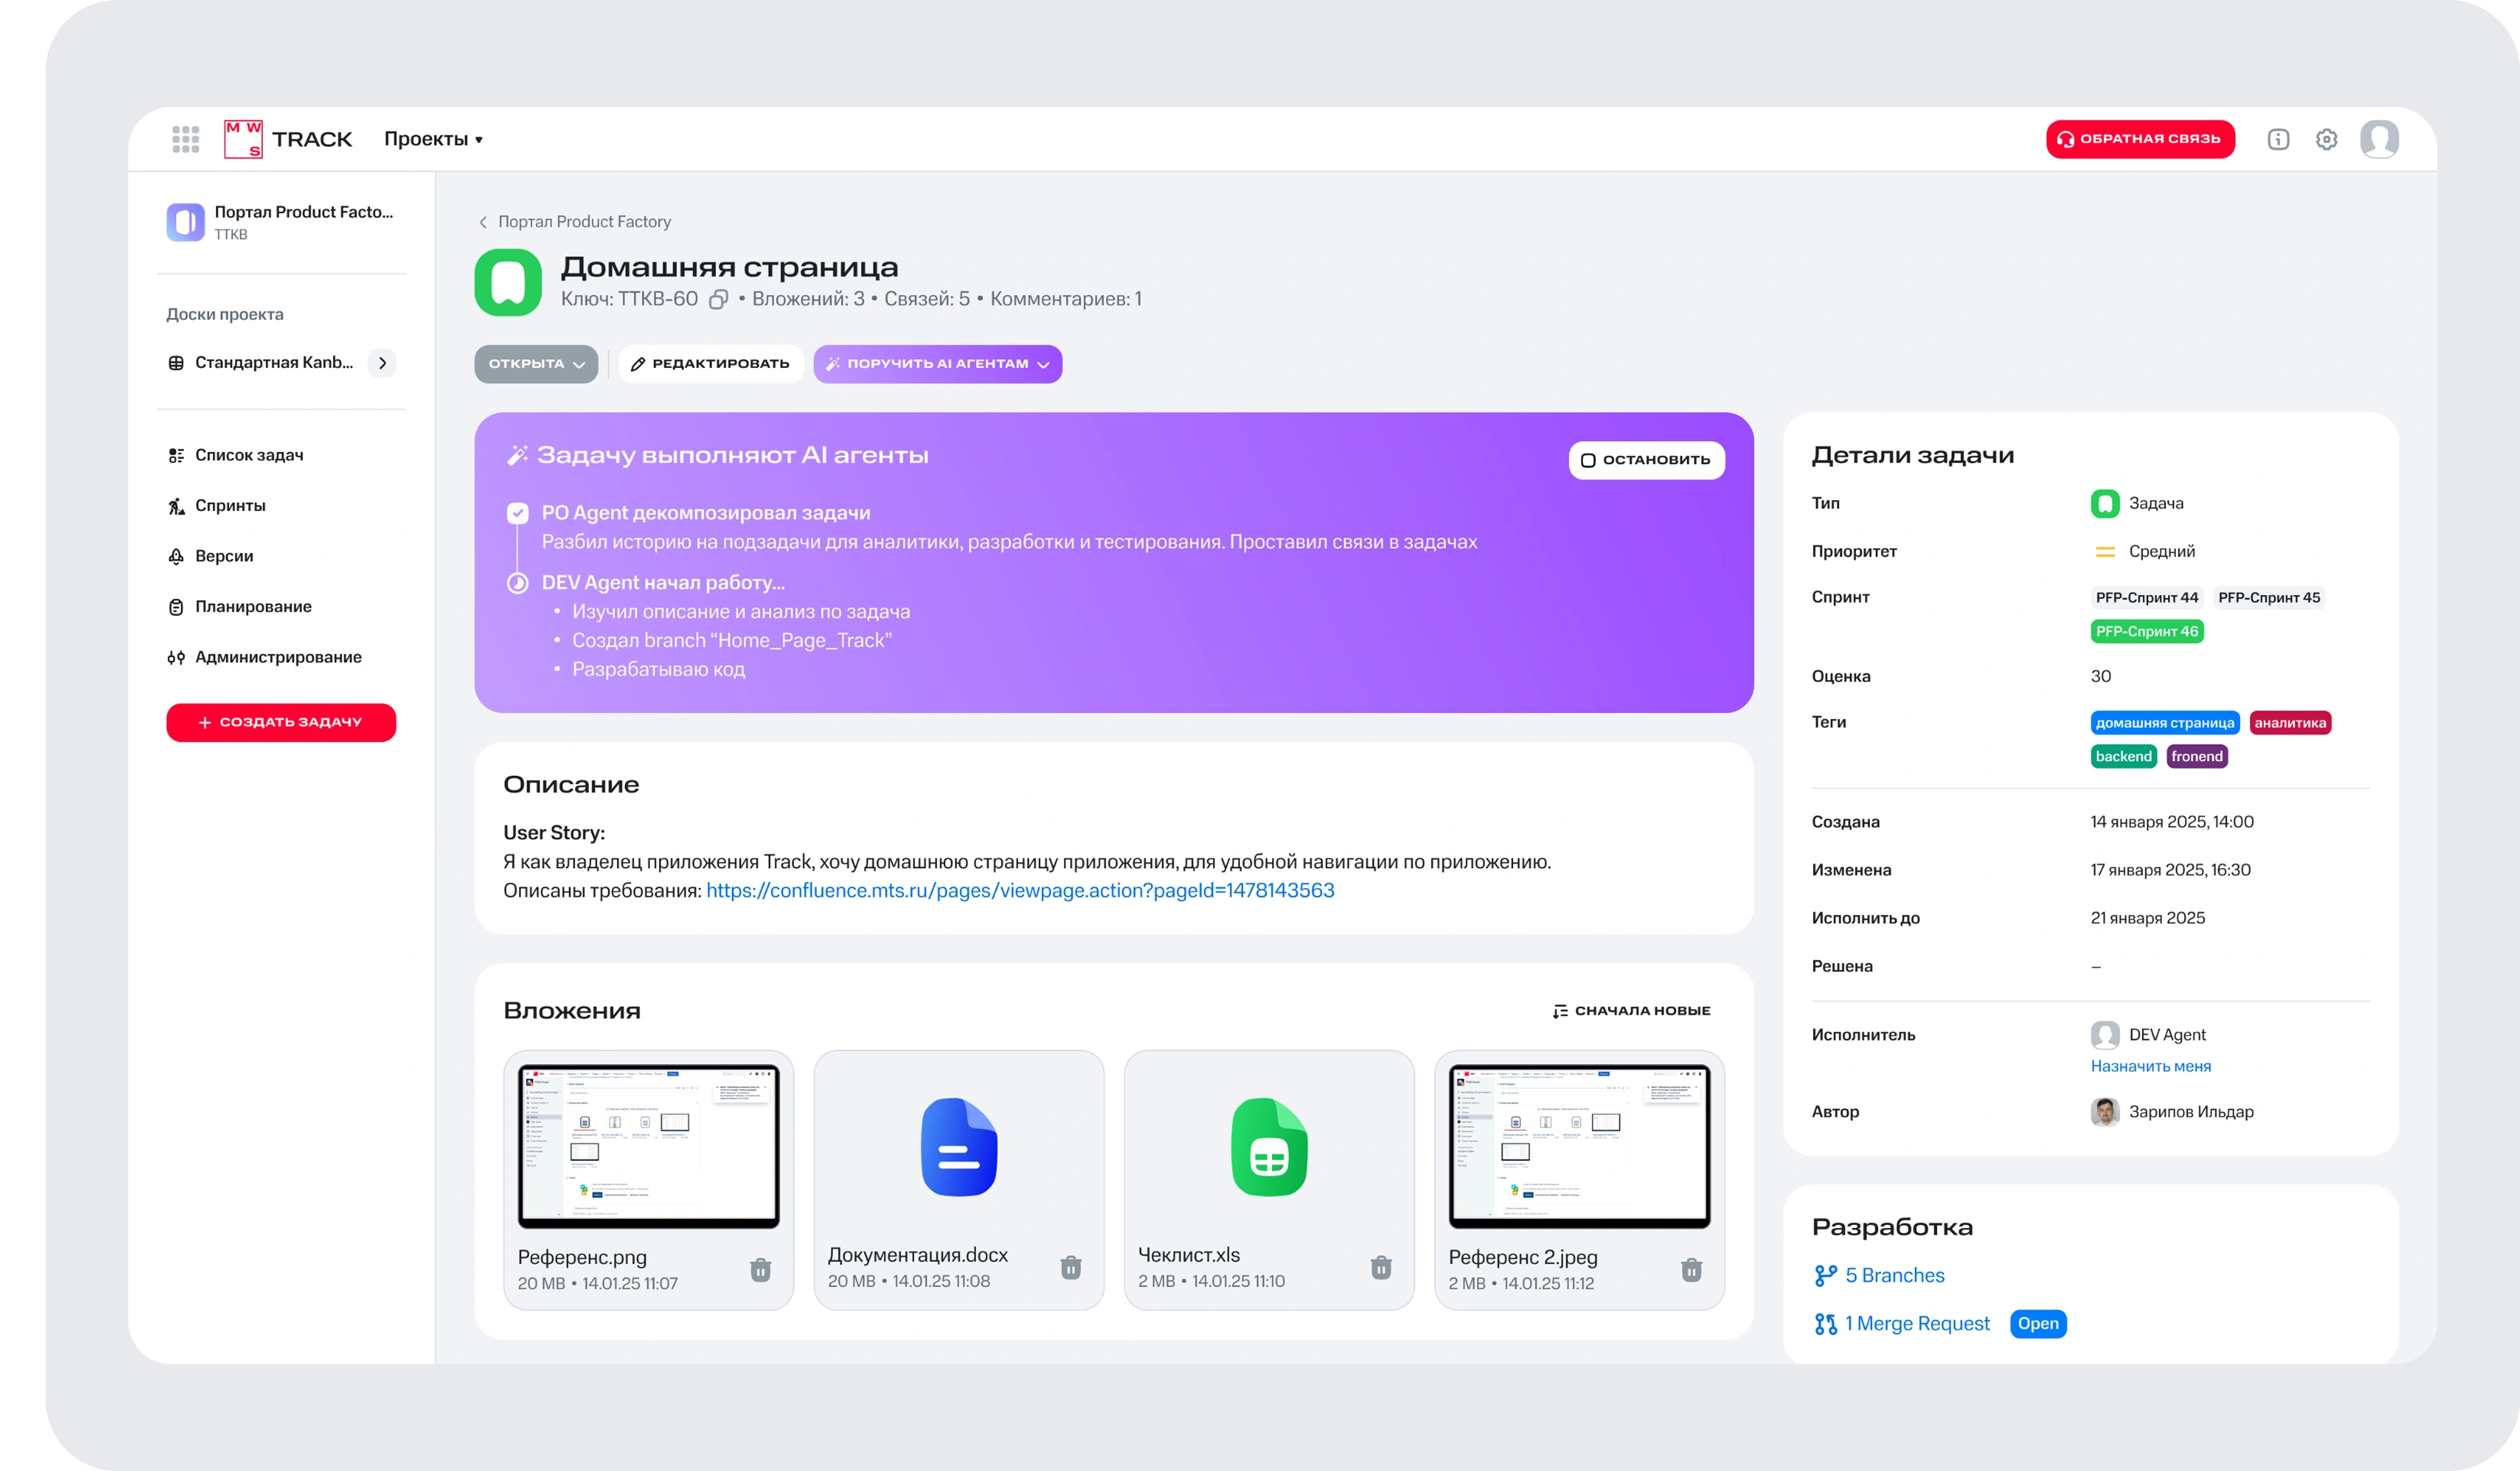Click the DEV Agent in-progress status indicator
This screenshot has height=1471, width=2520.
(x=517, y=583)
